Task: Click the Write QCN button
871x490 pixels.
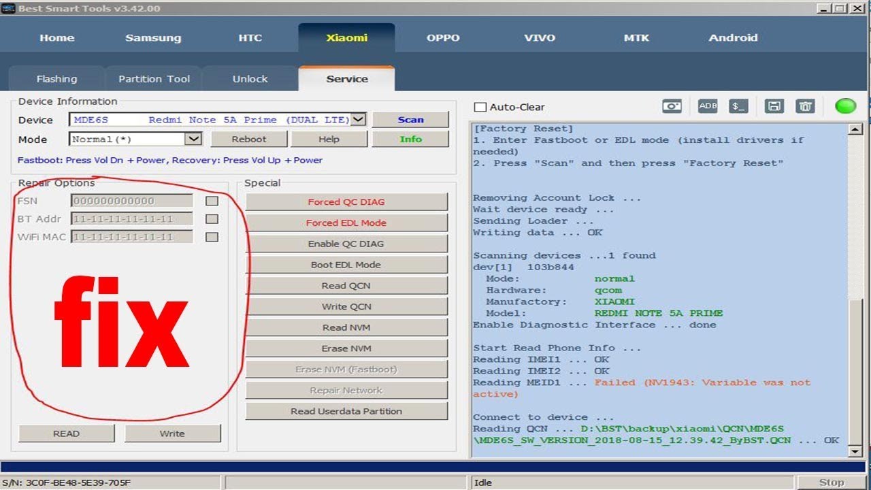Action: pos(346,306)
